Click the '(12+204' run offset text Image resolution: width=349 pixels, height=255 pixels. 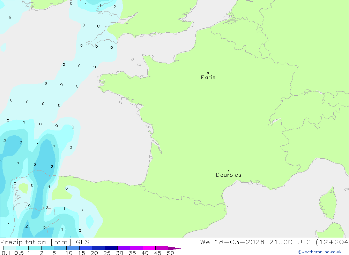332,242
